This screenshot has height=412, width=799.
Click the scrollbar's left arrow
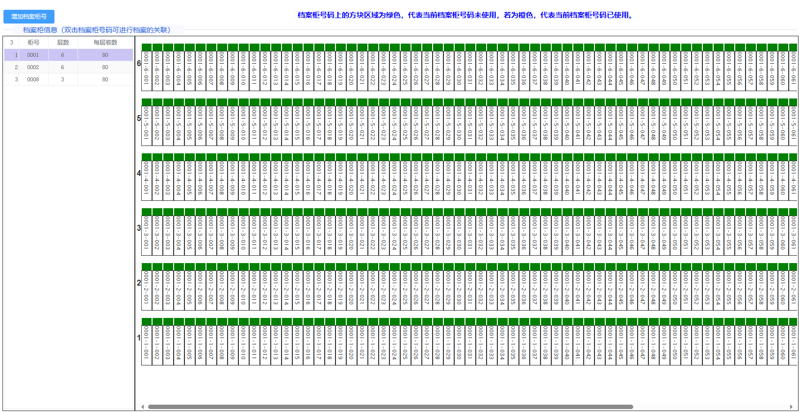[143, 407]
